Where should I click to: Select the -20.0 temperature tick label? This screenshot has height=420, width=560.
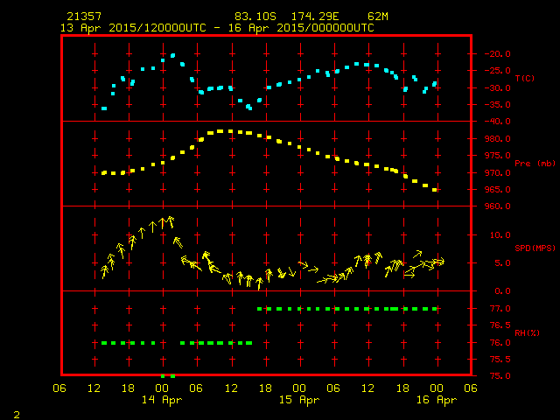tap(498, 54)
